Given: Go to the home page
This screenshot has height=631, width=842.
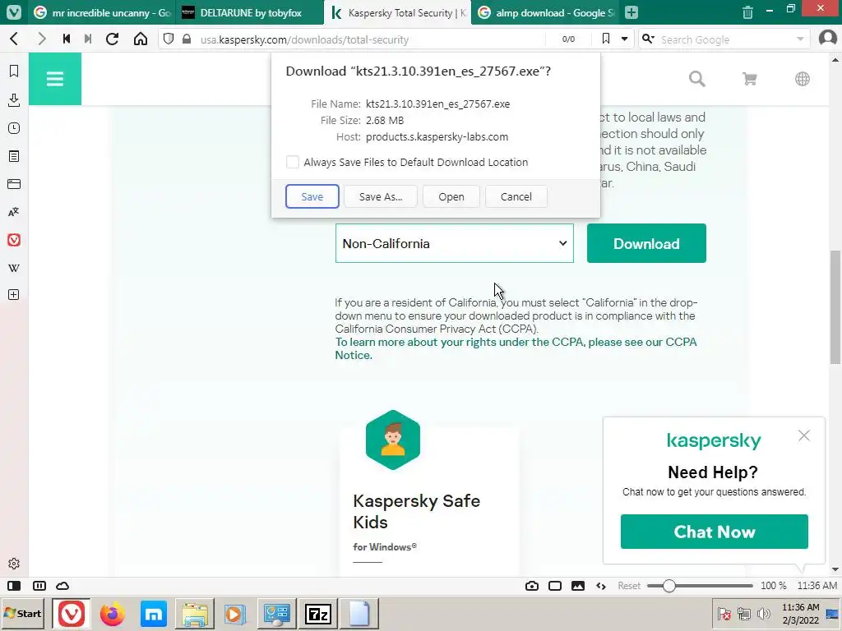Looking at the screenshot, I should (141, 39).
